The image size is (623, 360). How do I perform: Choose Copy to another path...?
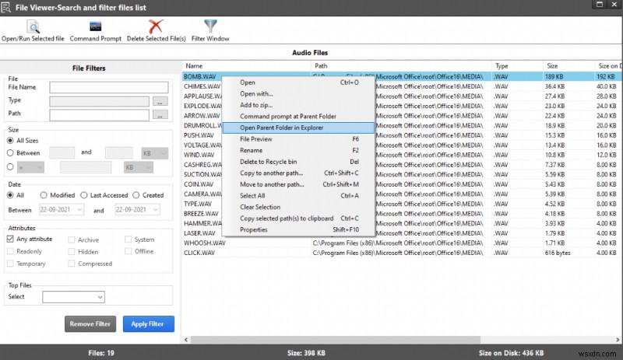pos(299,173)
